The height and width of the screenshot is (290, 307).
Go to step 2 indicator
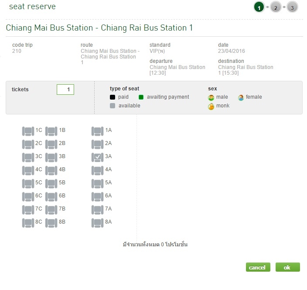pos(276,7)
